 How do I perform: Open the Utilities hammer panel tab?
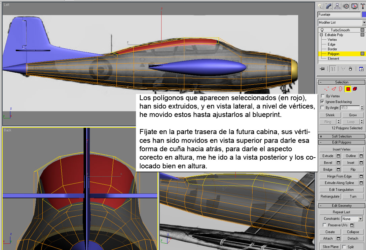(x=363, y=6)
